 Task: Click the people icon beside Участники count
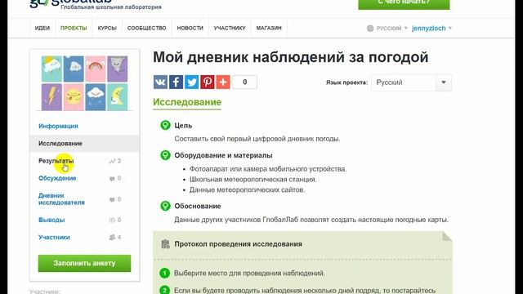pos(112,238)
